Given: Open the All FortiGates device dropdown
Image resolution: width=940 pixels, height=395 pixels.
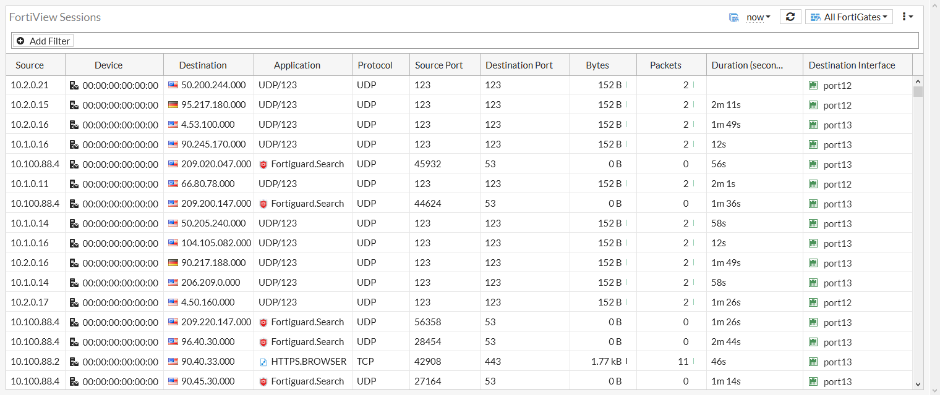Looking at the screenshot, I should [x=849, y=17].
